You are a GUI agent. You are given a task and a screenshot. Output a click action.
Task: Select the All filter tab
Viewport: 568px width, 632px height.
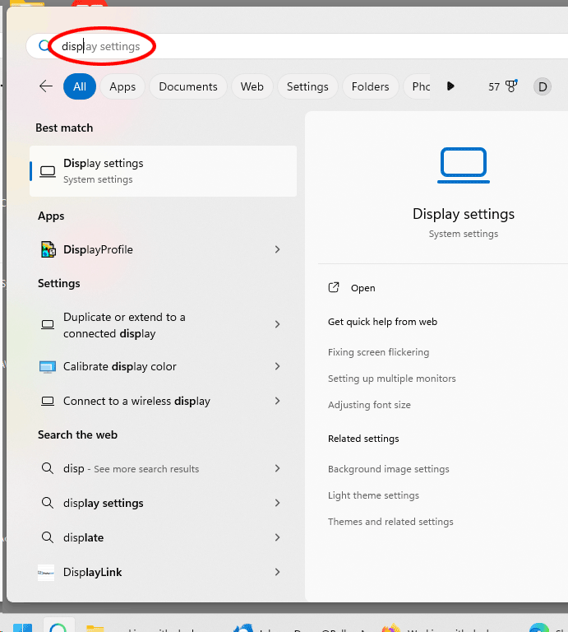[x=80, y=86]
